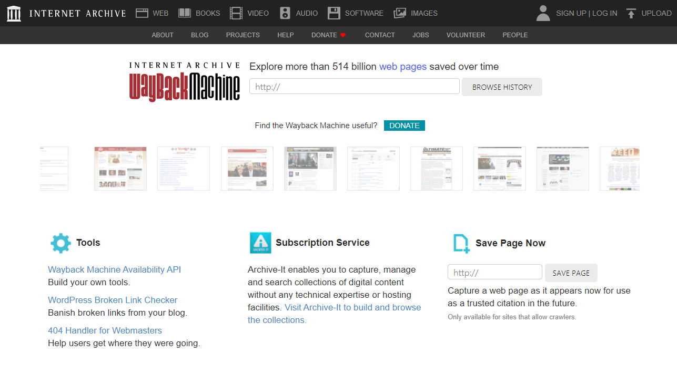Click the INTERNET ARCHIVE header text
The width and height of the screenshot is (677, 375).
(x=78, y=13)
